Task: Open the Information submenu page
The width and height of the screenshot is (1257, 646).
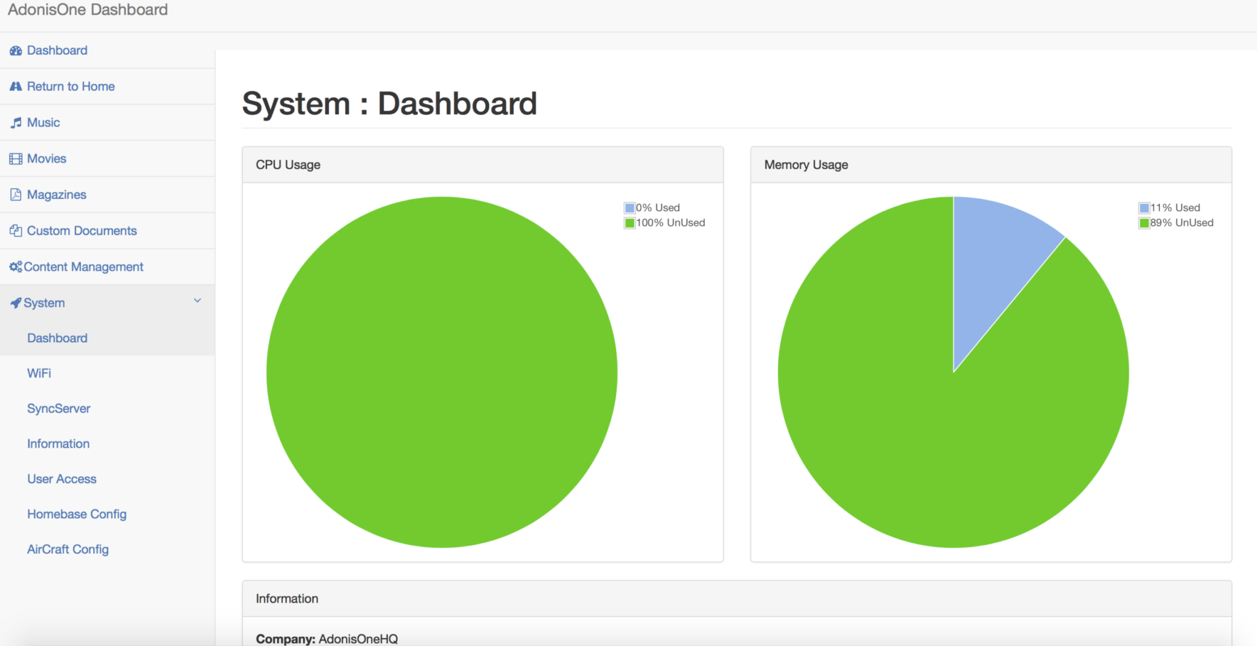Action: pyautogui.click(x=58, y=444)
